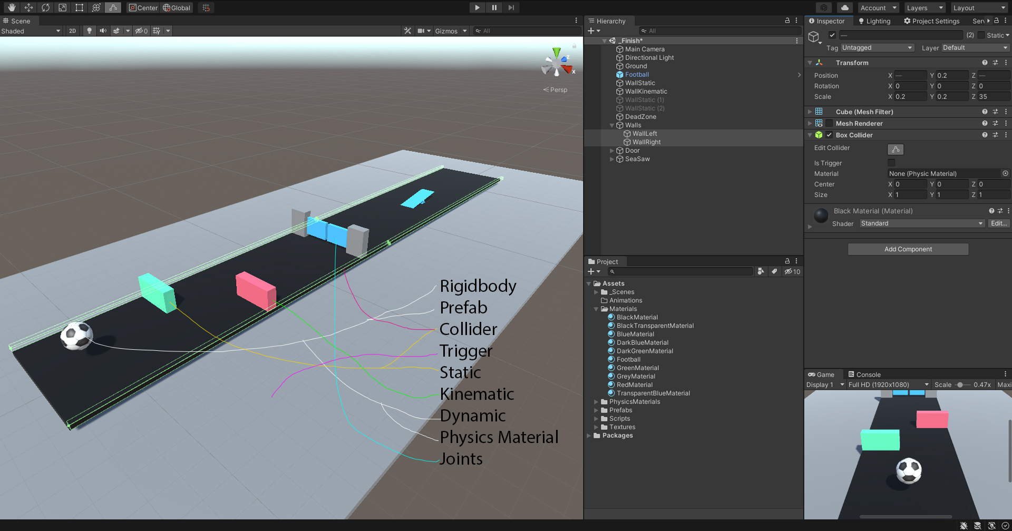The image size is (1012, 531).
Task: Open Box Collider help icon
Action: click(x=985, y=135)
